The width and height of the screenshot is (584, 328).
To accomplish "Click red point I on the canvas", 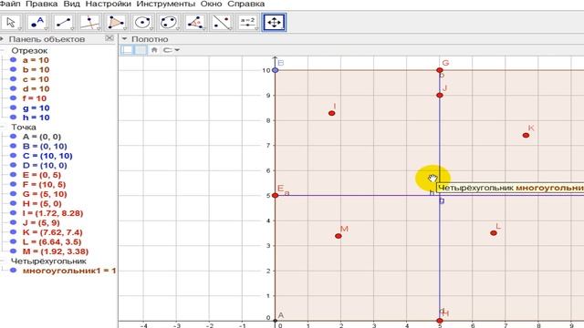I will (331, 113).
